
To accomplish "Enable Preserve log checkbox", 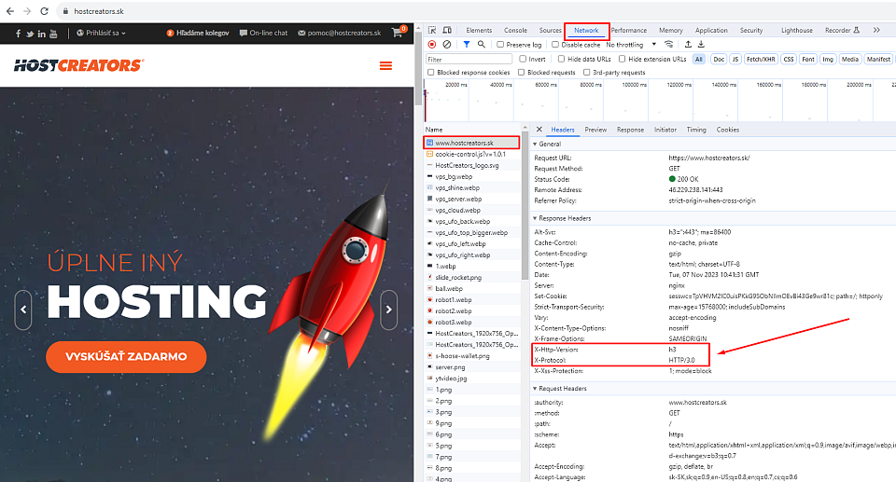I will pos(500,45).
